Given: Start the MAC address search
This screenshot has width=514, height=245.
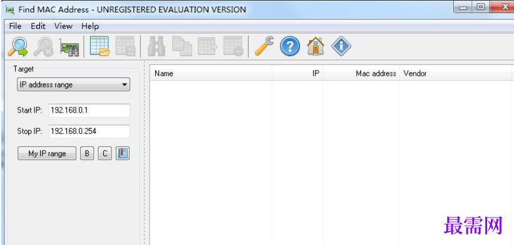Looking at the screenshot, I should pos(18,46).
